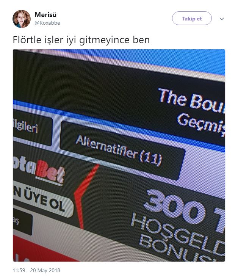Open the tweet timestamp 20 May 2018
Image resolution: width=238 pixels, height=276 pixels.
(36, 270)
